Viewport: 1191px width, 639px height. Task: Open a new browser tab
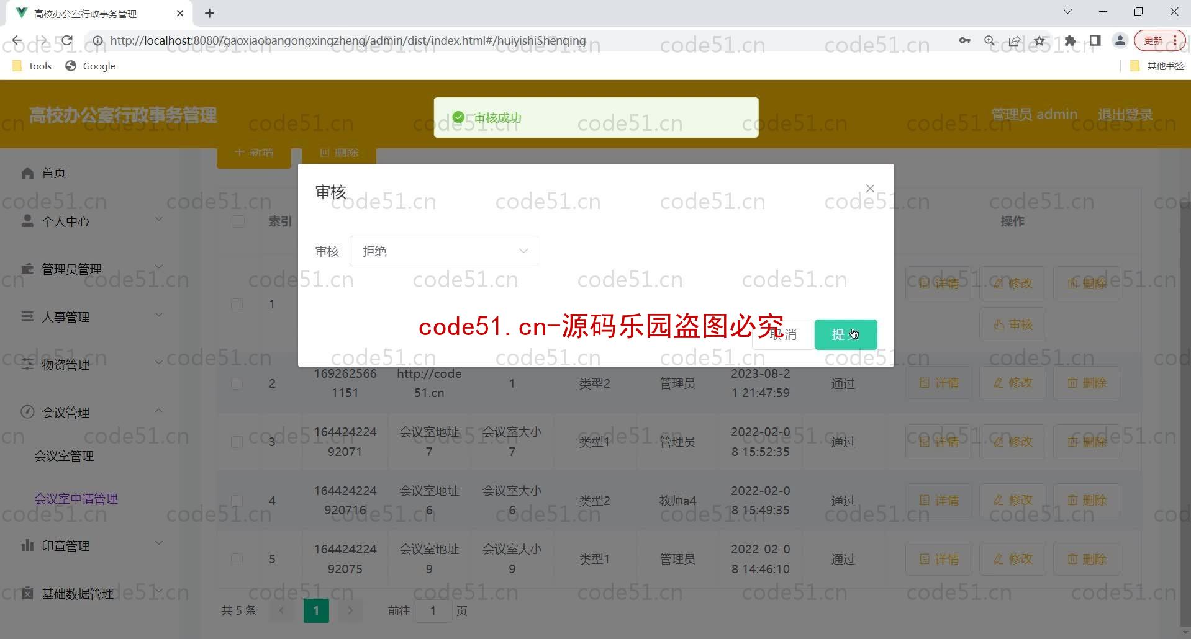pos(210,13)
